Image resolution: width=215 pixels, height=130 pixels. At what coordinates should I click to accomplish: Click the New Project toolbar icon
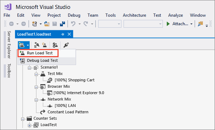(34, 24)
